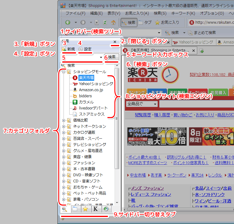Open the 買い物かご link
The image size is (234, 224).
pos(183,115)
